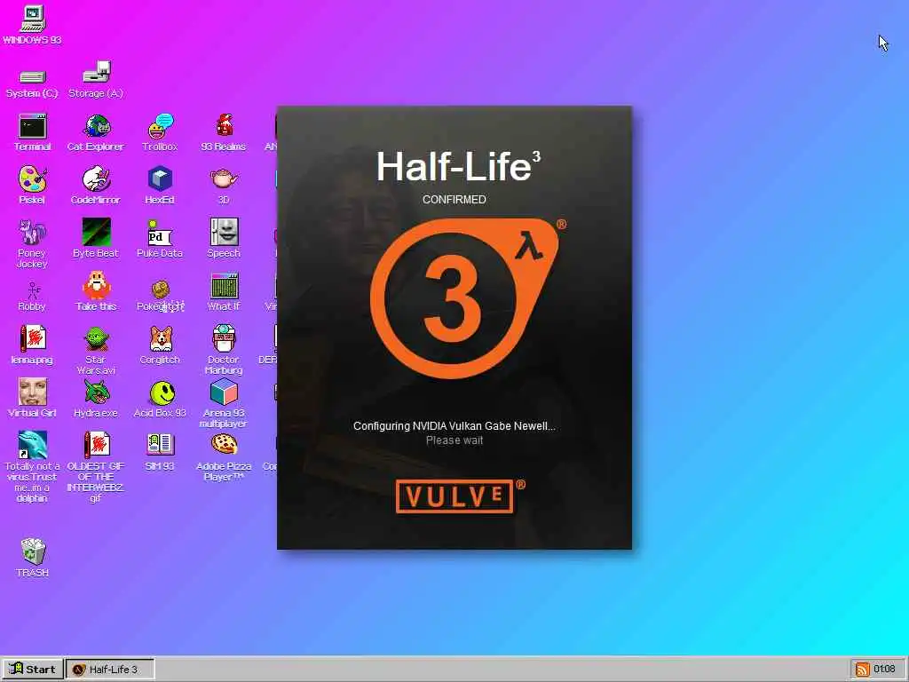The width and height of the screenshot is (909, 682).
Task: Click the 01:08 taskbar clock
Action: [885, 670]
